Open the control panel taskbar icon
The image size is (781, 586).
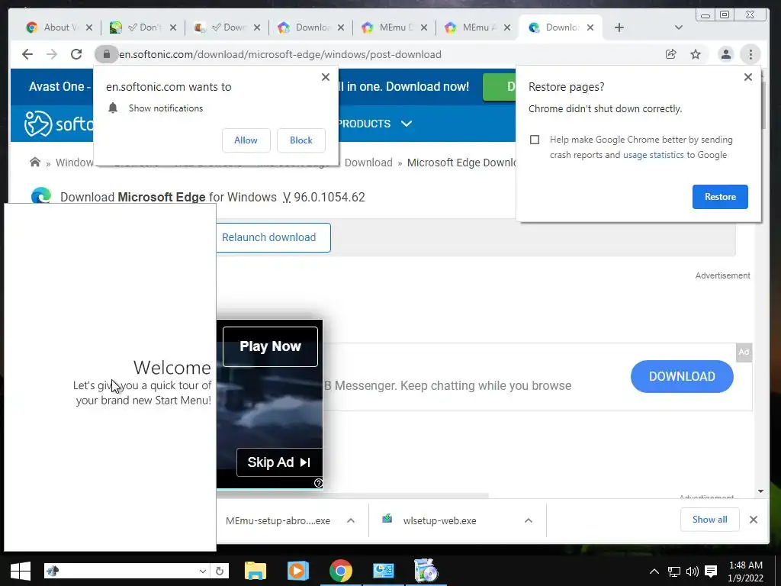(384, 571)
